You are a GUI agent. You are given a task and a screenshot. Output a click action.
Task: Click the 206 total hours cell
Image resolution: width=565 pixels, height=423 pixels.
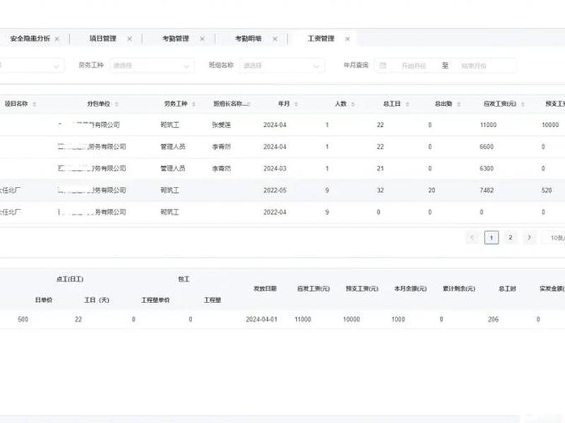(493, 319)
